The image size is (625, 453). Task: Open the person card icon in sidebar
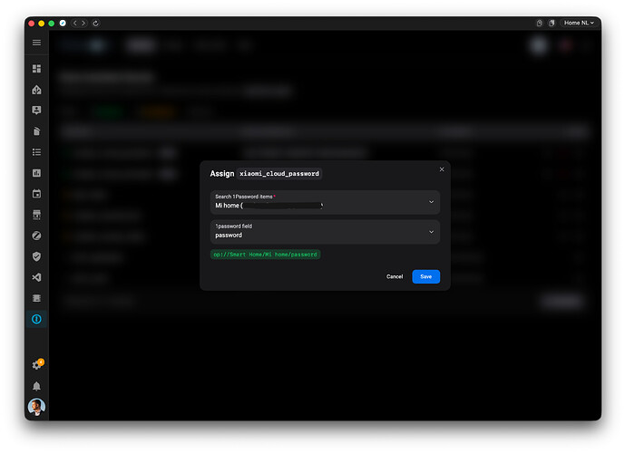36,111
